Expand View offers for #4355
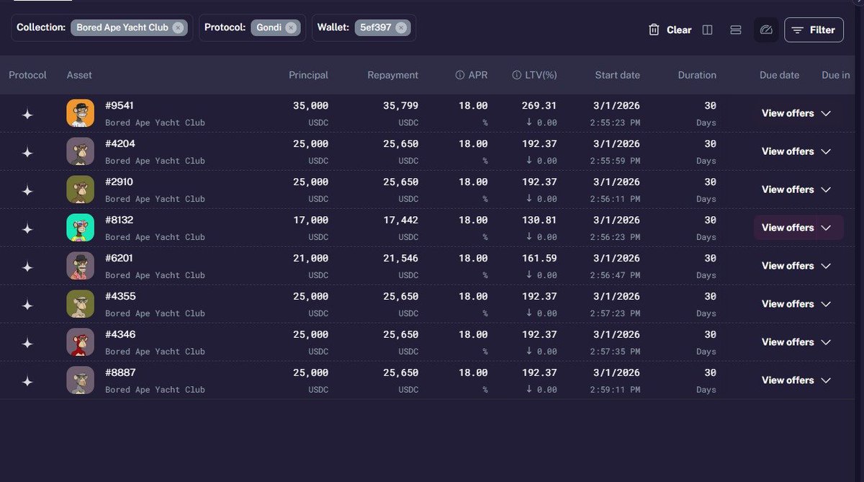Image resolution: width=864 pixels, height=482 pixels. (x=797, y=304)
